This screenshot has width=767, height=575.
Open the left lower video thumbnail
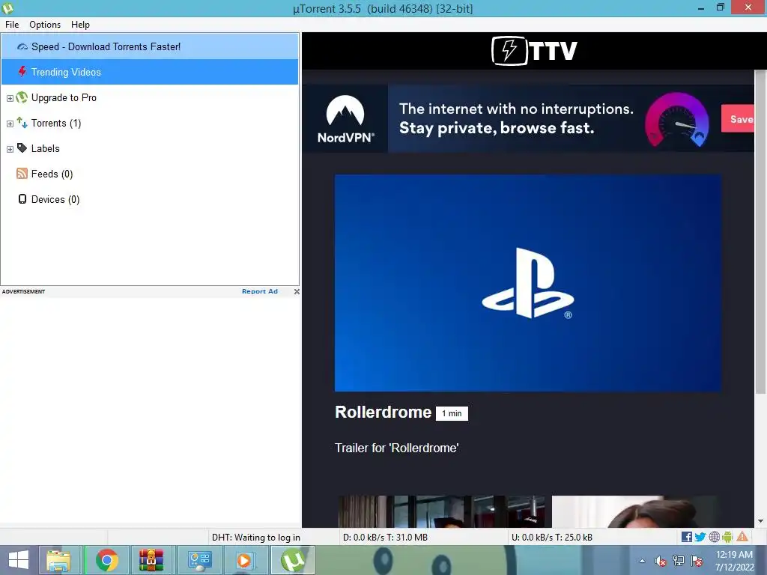[x=443, y=511]
